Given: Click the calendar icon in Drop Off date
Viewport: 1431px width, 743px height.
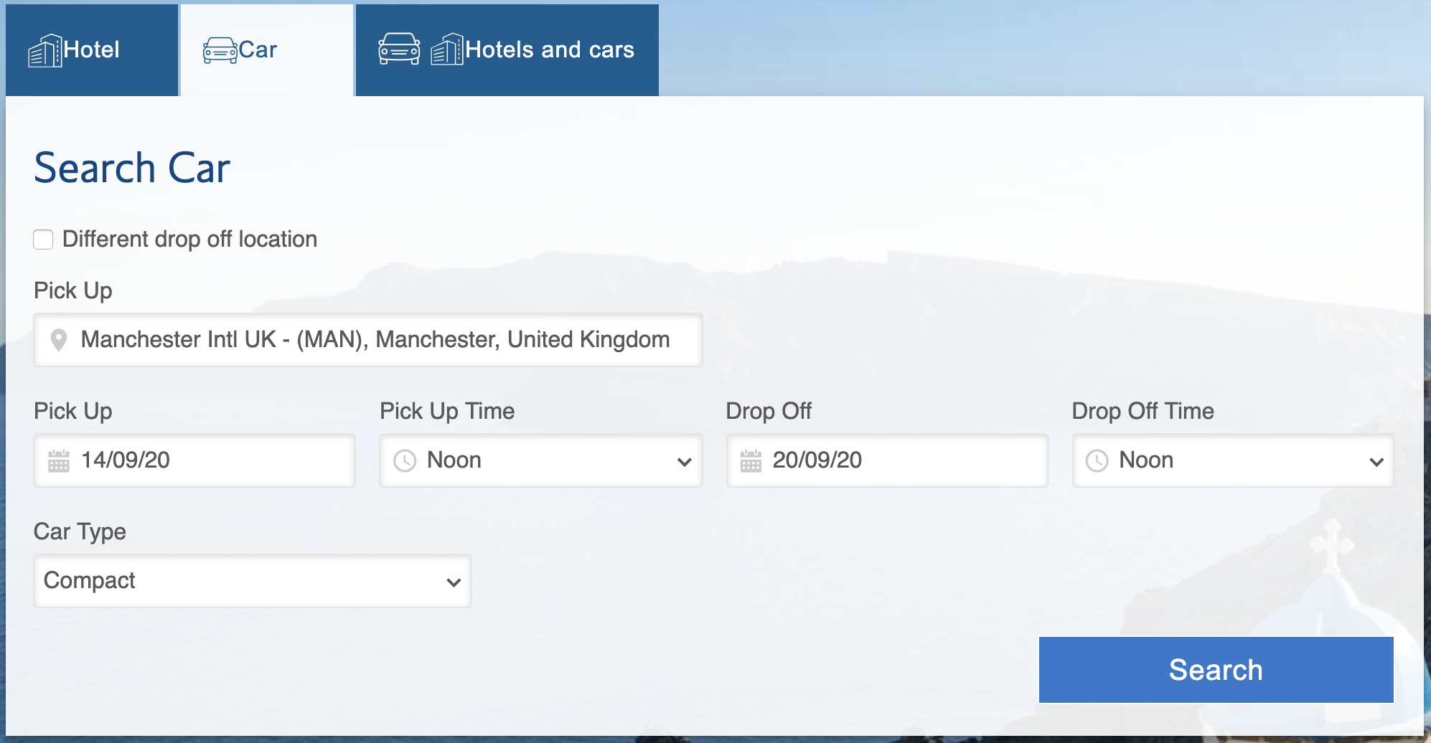Looking at the screenshot, I should click(751, 460).
